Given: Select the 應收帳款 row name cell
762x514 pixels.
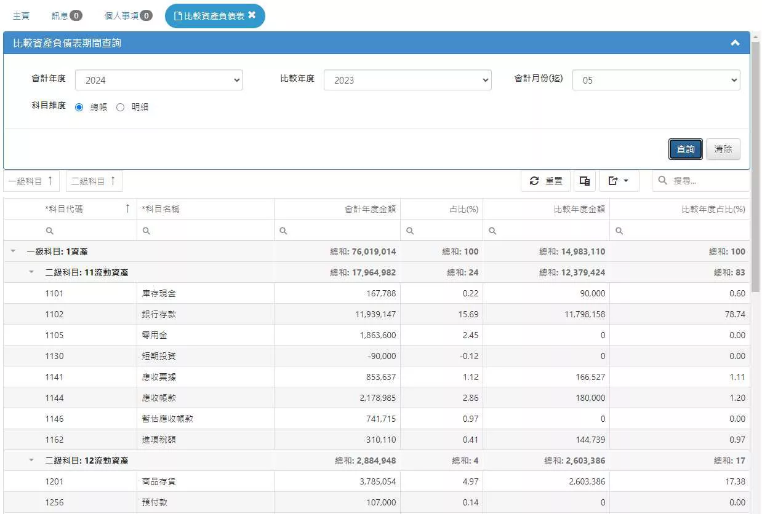Looking at the screenshot, I should click(206, 398).
